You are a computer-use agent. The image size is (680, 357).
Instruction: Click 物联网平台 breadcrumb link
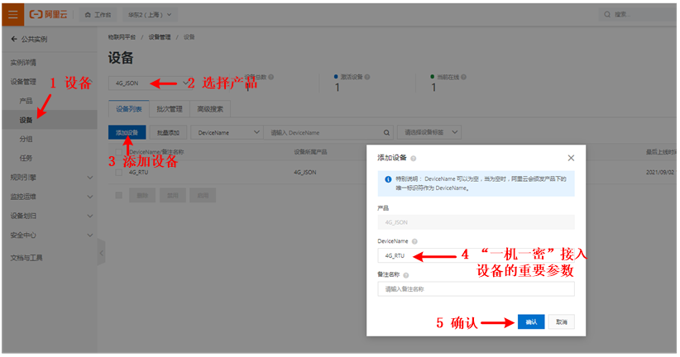[x=122, y=37]
